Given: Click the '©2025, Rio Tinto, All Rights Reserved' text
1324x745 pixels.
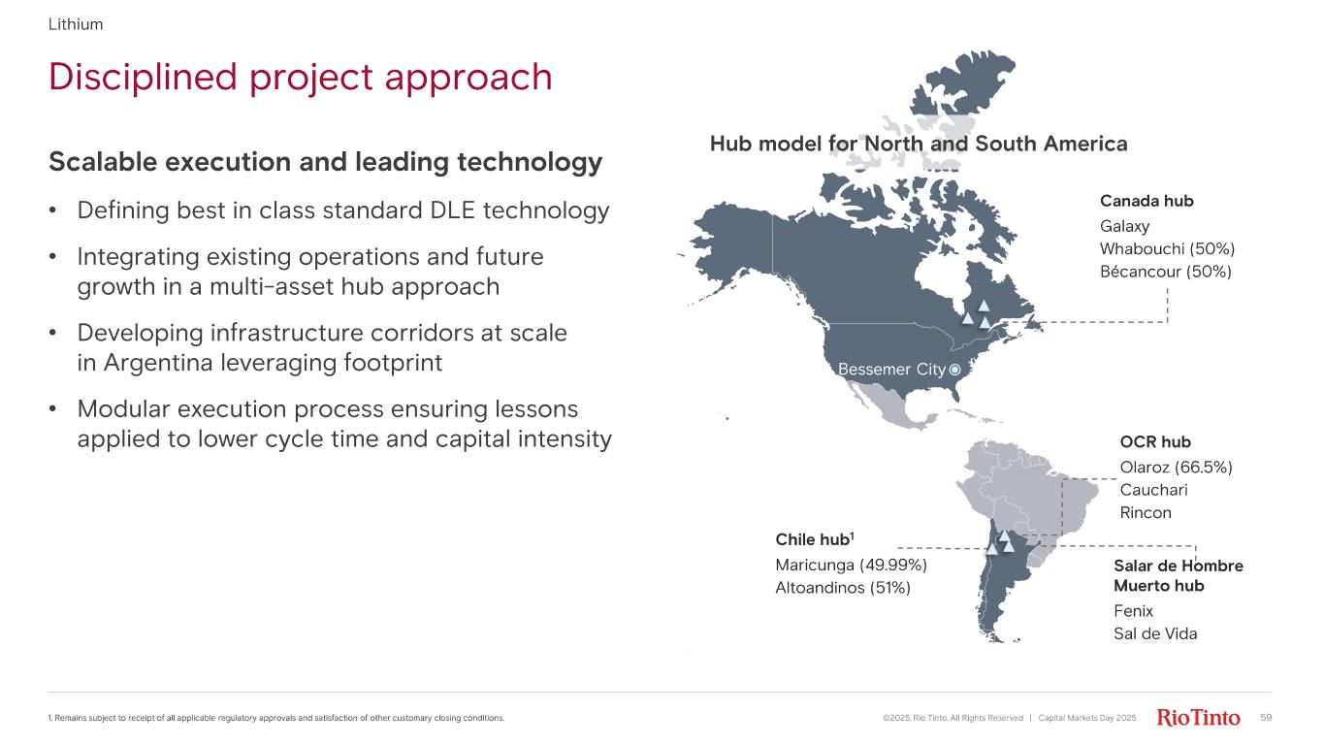Looking at the screenshot, I should pos(953,719).
